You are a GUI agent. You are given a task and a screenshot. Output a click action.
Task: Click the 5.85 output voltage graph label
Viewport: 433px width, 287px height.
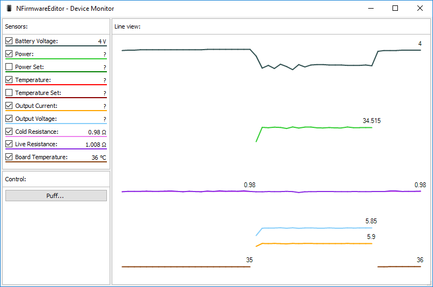point(371,221)
